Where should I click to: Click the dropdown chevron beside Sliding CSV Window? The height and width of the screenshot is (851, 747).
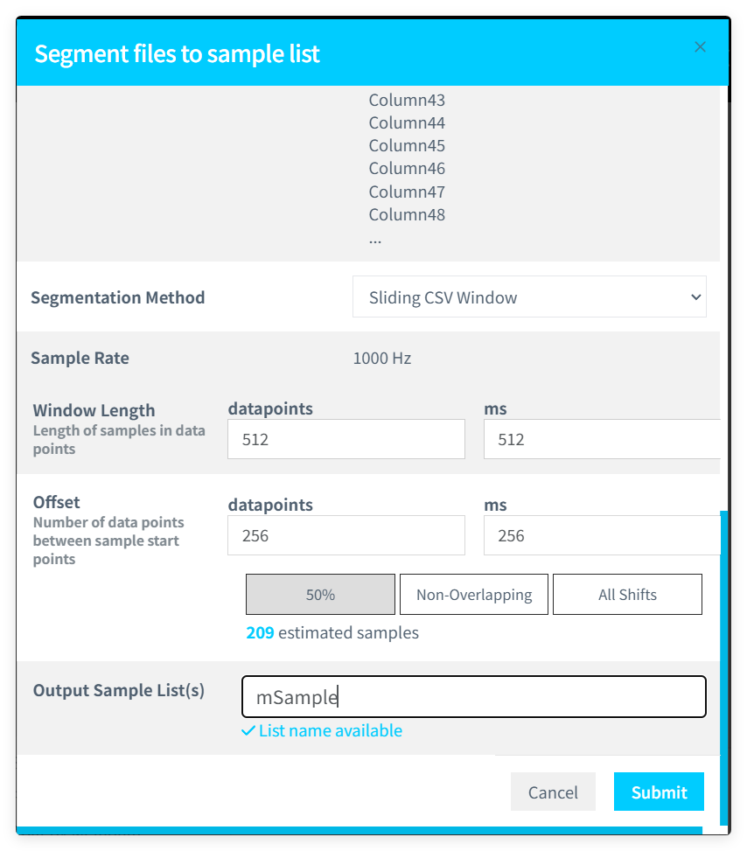pos(695,296)
